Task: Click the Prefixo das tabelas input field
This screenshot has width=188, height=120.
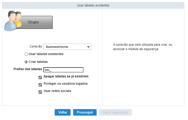Action: tap(64, 70)
